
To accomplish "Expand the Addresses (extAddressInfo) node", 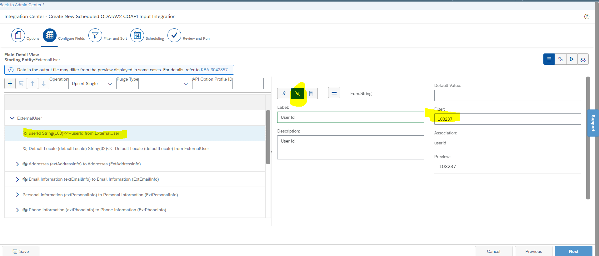I will point(17,164).
